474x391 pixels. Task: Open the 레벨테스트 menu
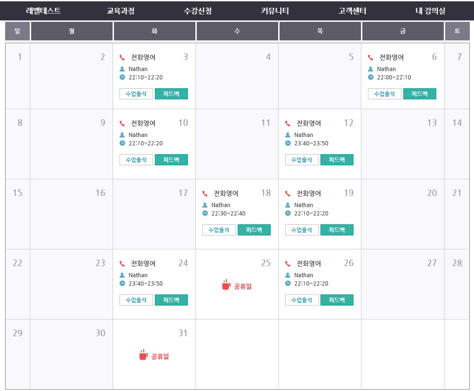43,11
